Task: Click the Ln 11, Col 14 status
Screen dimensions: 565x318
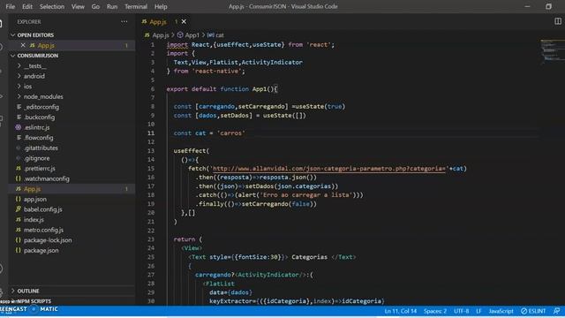Action: click(x=400, y=311)
